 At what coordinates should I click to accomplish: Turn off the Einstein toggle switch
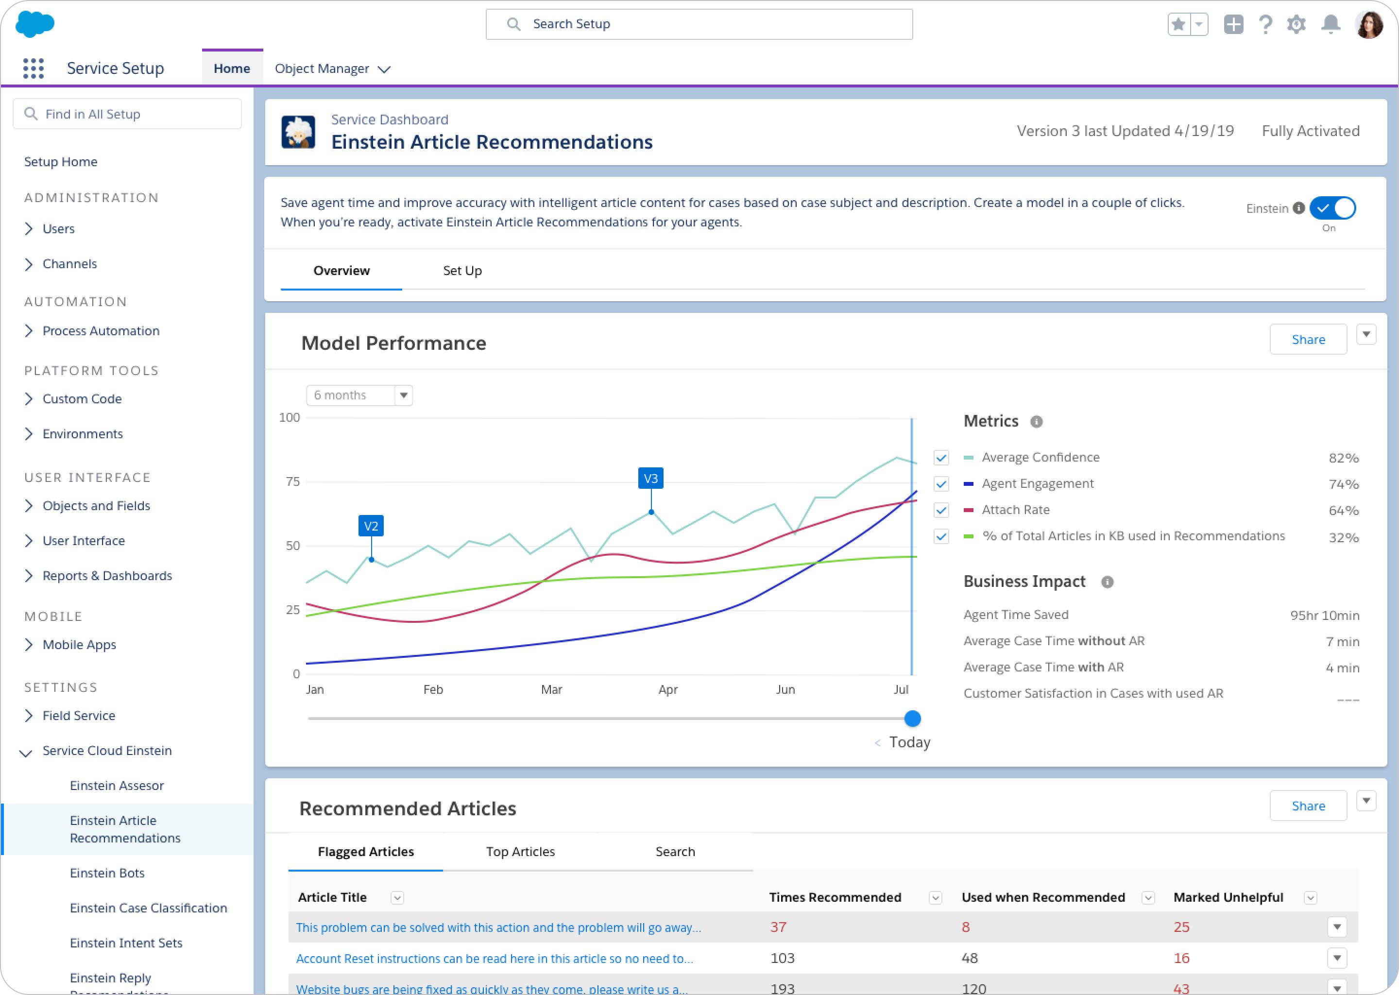coord(1333,208)
